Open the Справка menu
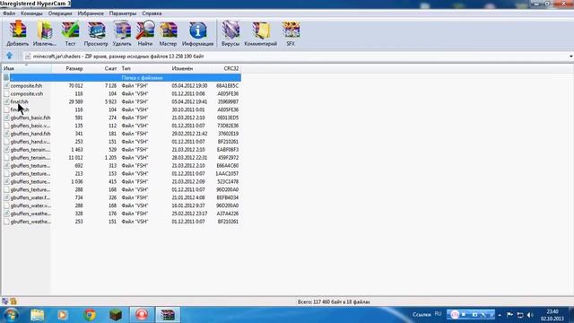The image size is (574, 323). click(x=152, y=13)
